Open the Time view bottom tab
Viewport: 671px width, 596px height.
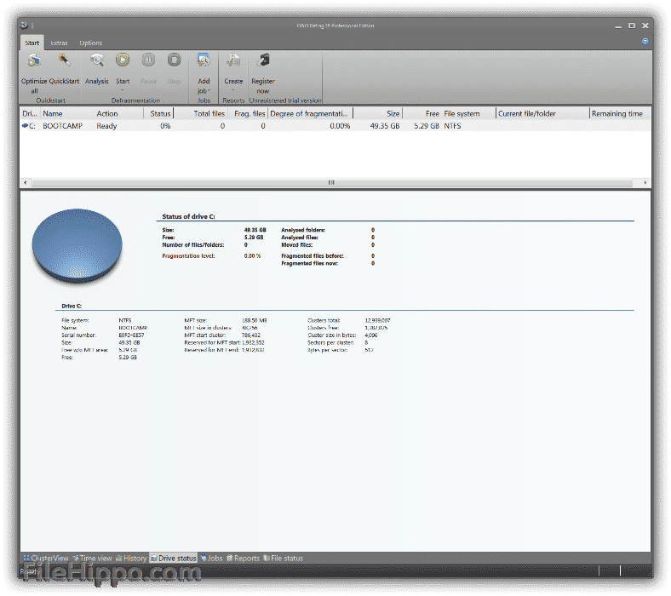coord(92,559)
